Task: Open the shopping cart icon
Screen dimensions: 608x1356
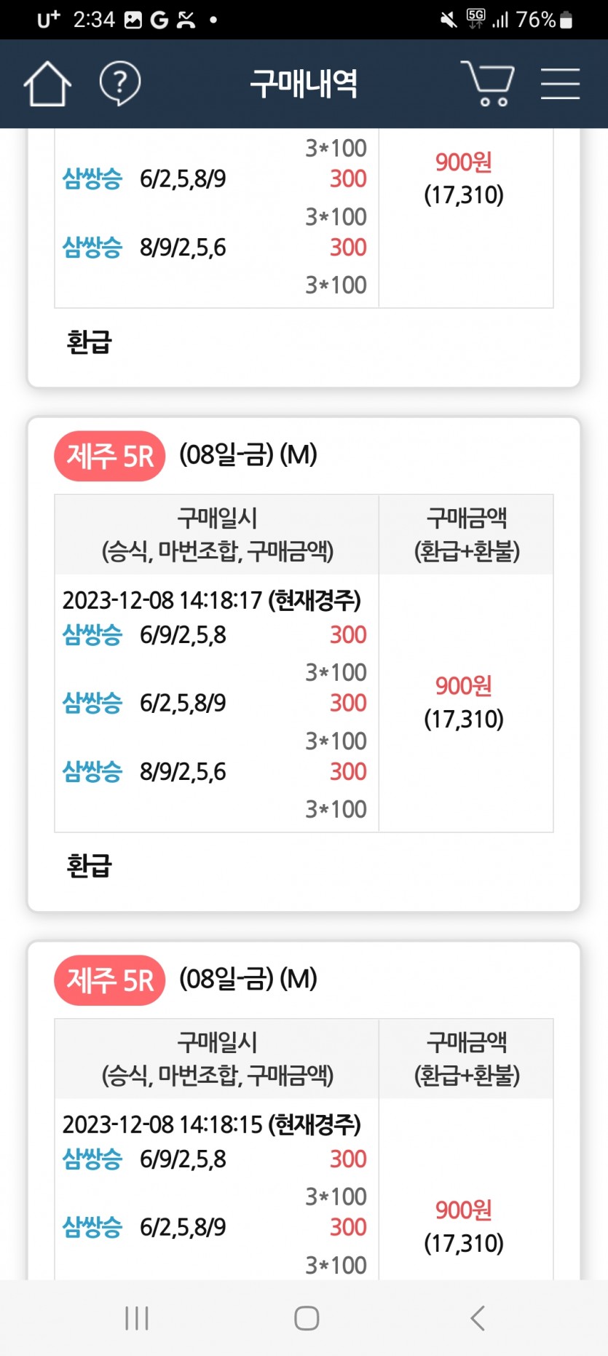Action: point(488,84)
